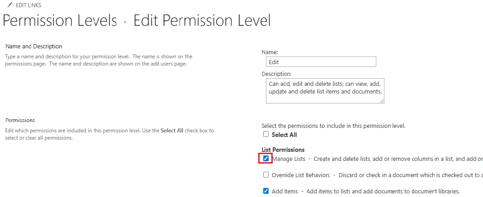The width and height of the screenshot is (483, 197).
Task: Click inside the Description text area
Action: click(x=325, y=90)
